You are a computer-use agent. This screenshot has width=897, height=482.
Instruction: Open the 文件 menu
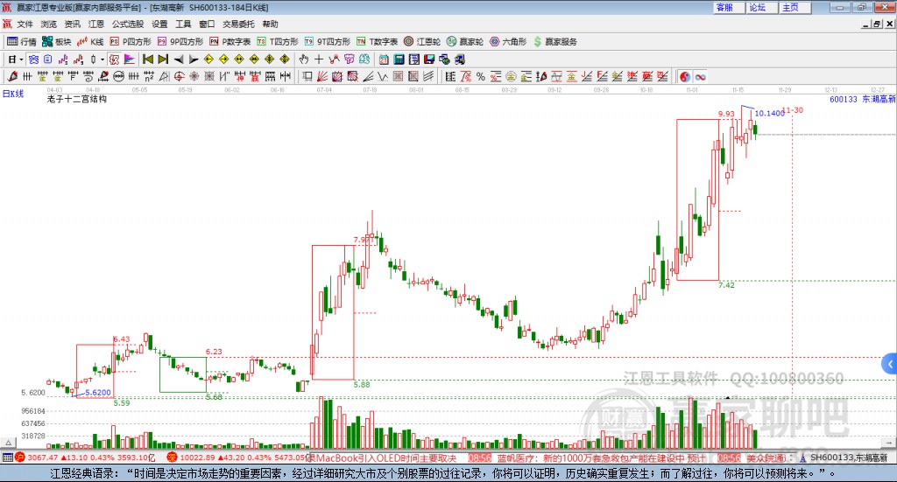(25, 24)
